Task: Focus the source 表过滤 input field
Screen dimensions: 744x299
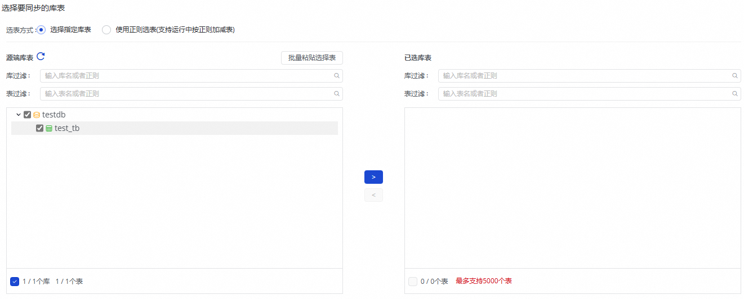Action: 191,94
